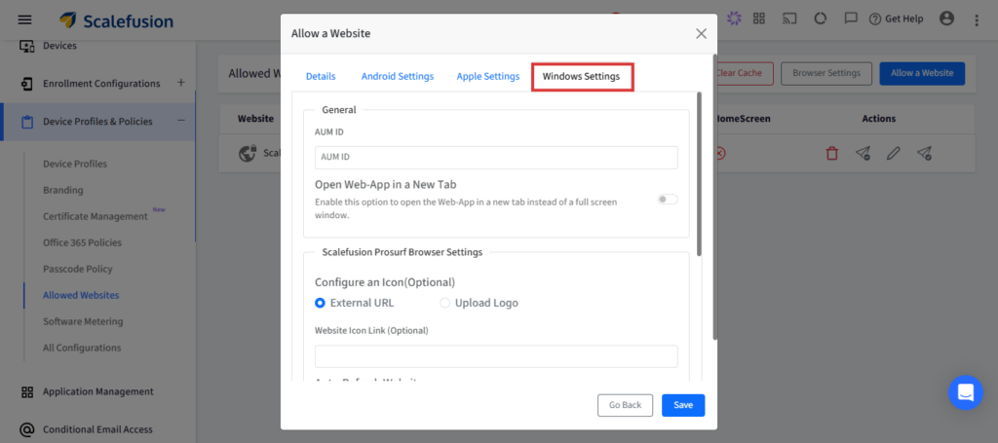This screenshot has width=998, height=443.
Task: Click the Devices sidebar icon
Action: click(x=26, y=46)
